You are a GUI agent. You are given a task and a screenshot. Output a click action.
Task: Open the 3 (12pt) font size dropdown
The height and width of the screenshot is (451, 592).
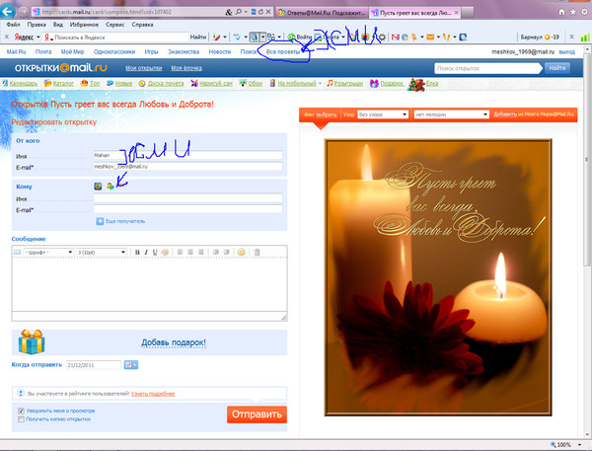[102, 252]
